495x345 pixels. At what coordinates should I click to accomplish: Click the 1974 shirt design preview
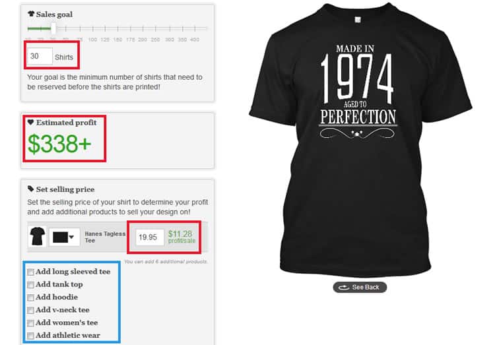click(x=358, y=92)
